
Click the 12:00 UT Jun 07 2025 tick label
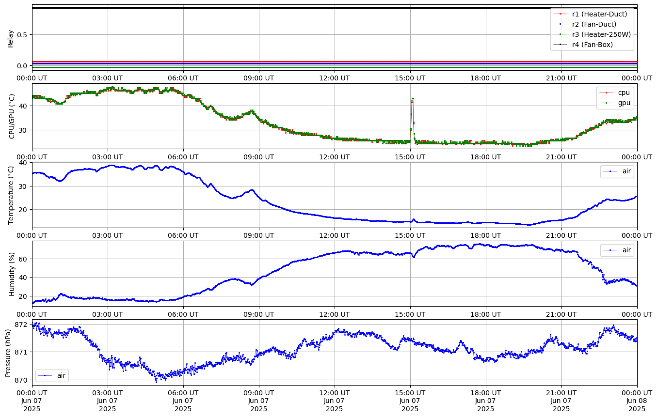click(335, 400)
